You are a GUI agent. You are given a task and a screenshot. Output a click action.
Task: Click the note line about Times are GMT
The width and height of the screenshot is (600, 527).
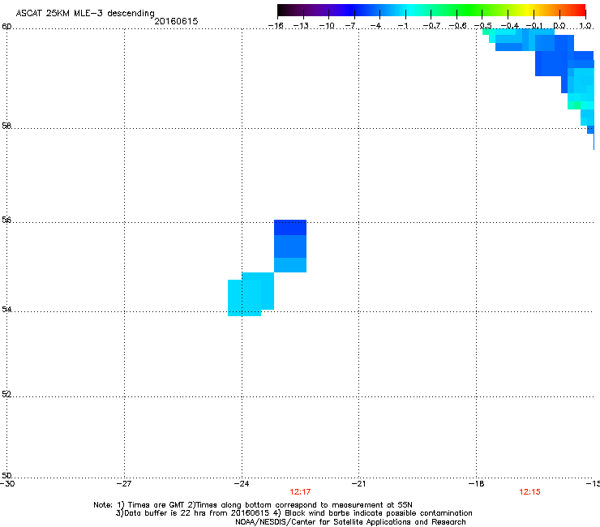pos(253,505)
